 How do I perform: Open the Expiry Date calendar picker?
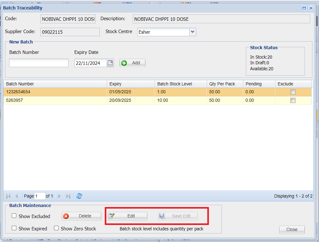coord(110,63)
